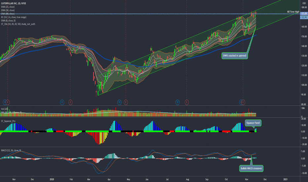Viewport: 308px width, 182px height.
Task: Select the EMA (89, close) indicator legend
Action: pos(8,14)
